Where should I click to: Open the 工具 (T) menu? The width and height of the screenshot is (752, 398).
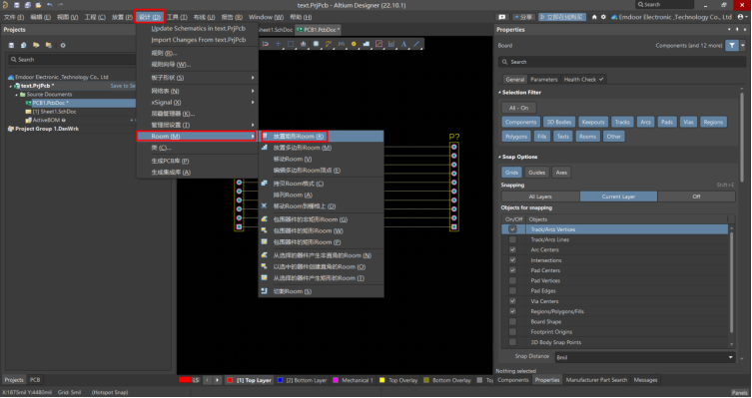tap(177, 17)
